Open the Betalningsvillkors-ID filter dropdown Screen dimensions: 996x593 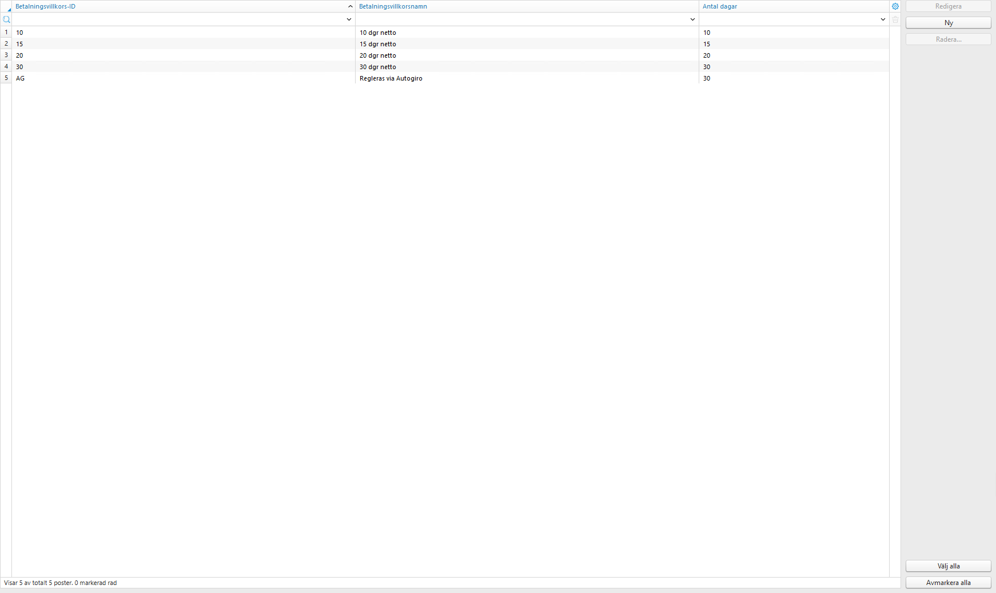[349, 19]
